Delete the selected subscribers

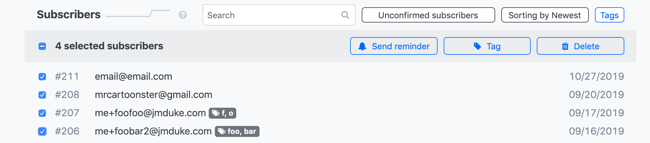(x=580, y=46)
